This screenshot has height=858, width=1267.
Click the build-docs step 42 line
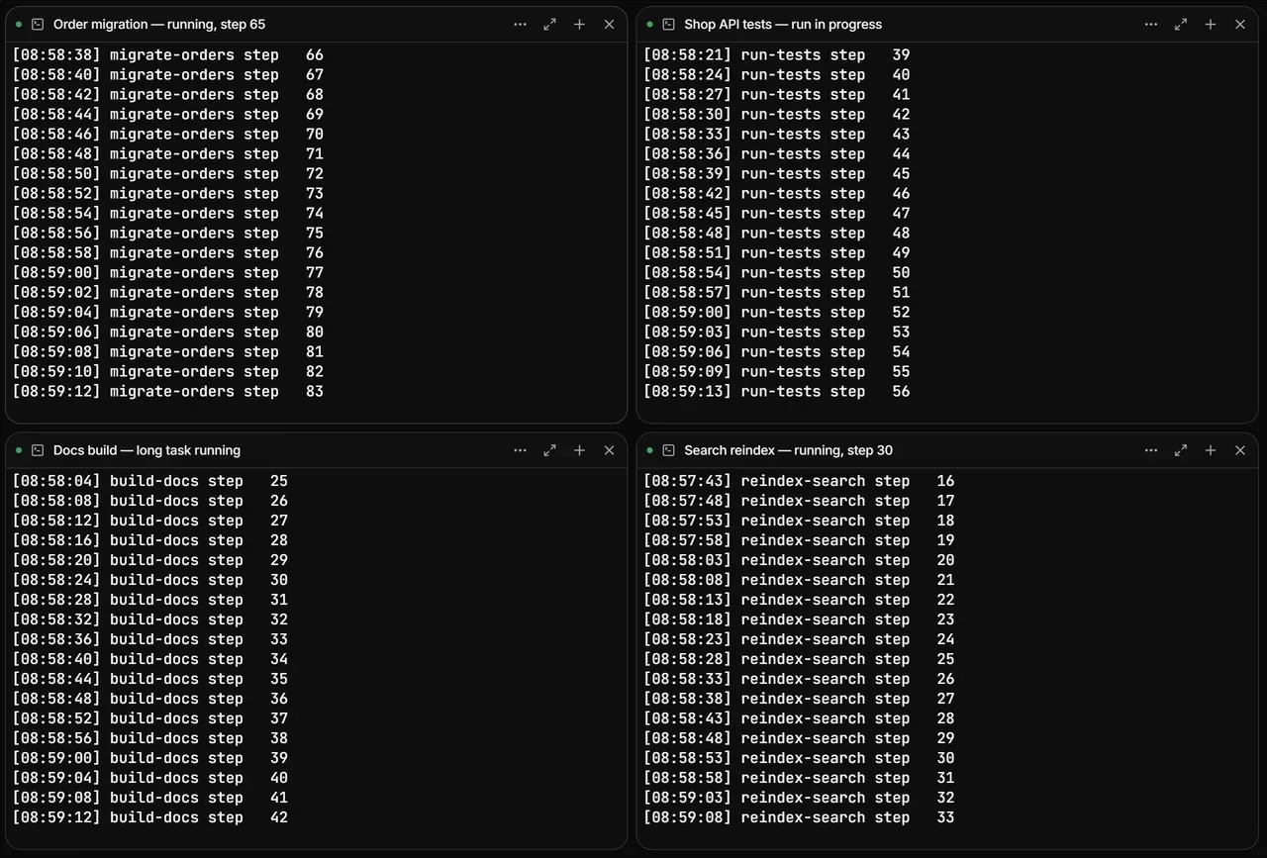click(x=150, y=818)
